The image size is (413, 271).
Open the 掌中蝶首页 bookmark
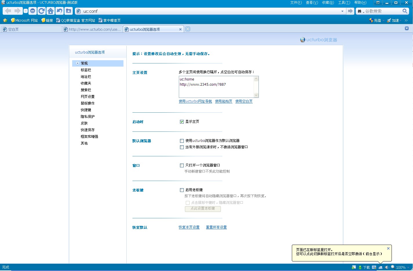pos(110,20)
